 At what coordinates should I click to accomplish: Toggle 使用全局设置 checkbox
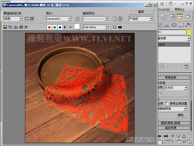pyautogui.click(x=167, y=104)
